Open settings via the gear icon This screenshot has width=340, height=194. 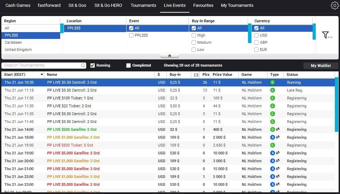tap(335, 5)
